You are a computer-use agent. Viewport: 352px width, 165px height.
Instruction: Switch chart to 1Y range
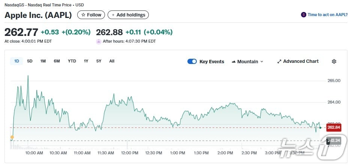coord(86,61)
